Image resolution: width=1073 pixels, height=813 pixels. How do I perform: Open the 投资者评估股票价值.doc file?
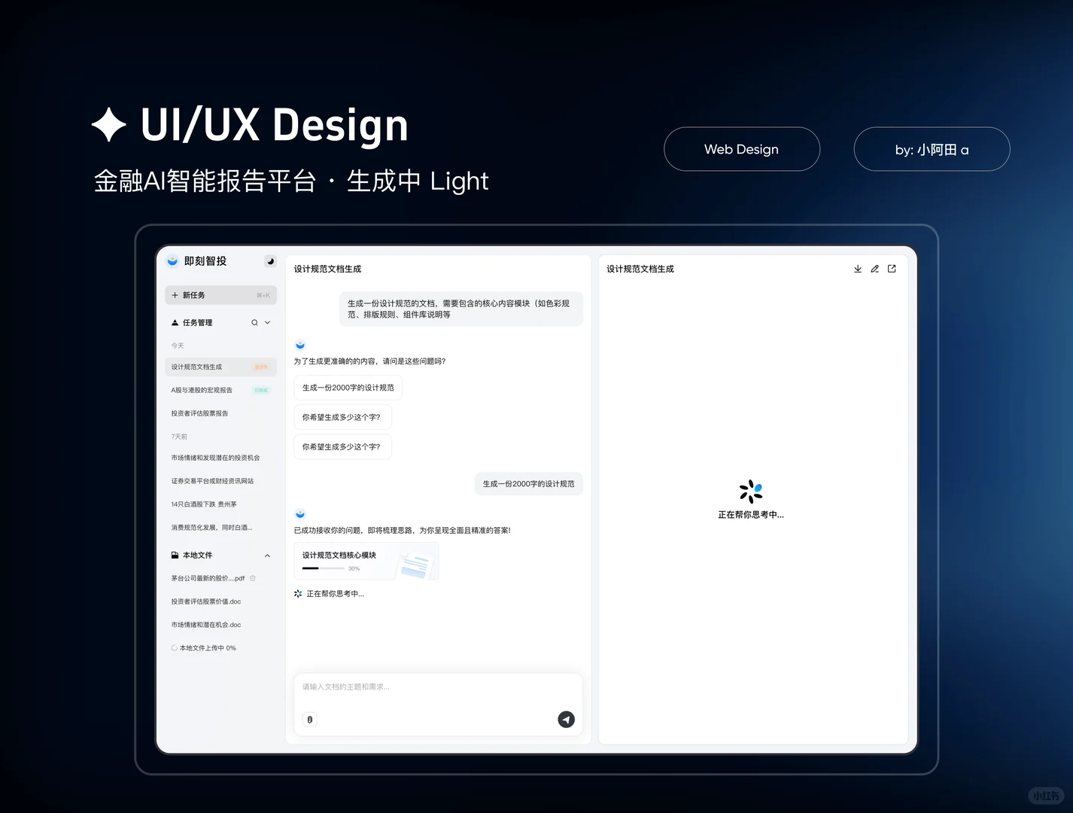pos(206,601)
